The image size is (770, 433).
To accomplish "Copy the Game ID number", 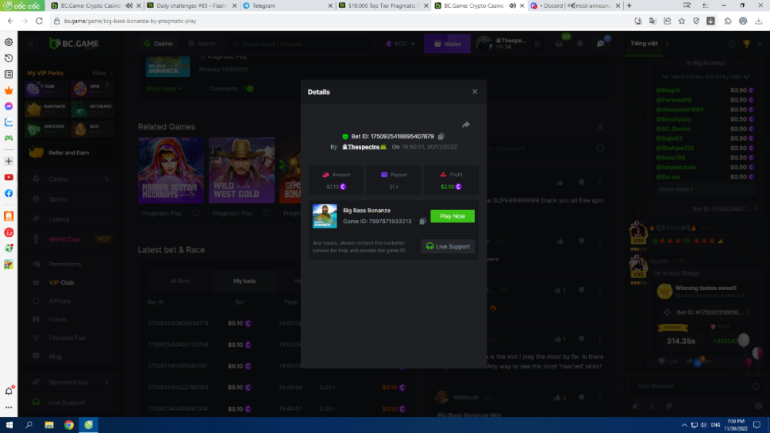I will click(423, 221).
